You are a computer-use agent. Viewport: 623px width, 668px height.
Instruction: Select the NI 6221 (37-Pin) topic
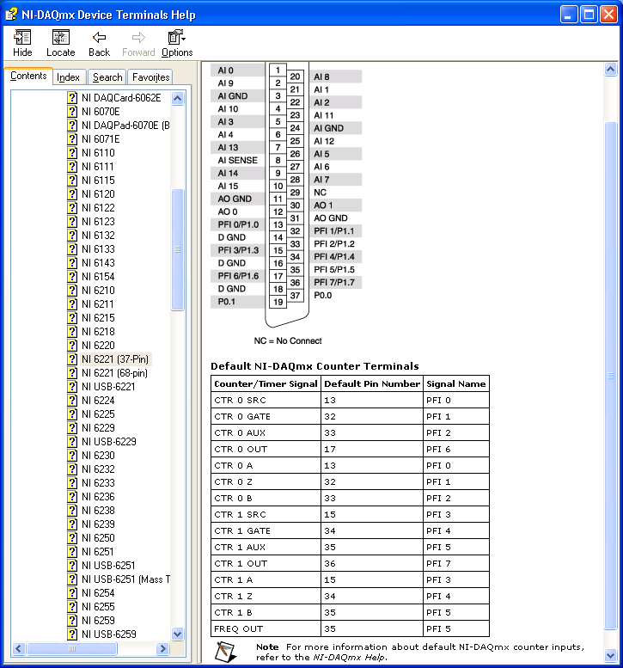coord(115,359)
